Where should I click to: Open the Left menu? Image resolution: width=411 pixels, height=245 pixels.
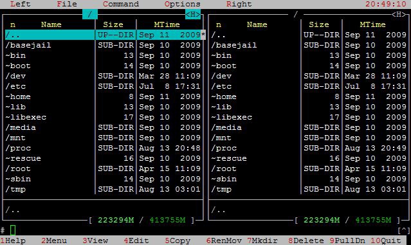(20, 5)
